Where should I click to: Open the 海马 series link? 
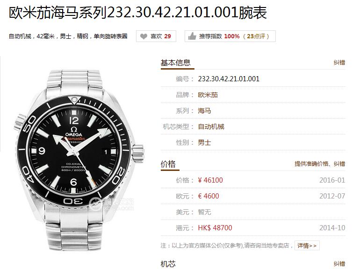(x=204, y=111)
